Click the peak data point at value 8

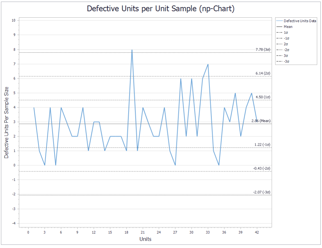(132, 50)
